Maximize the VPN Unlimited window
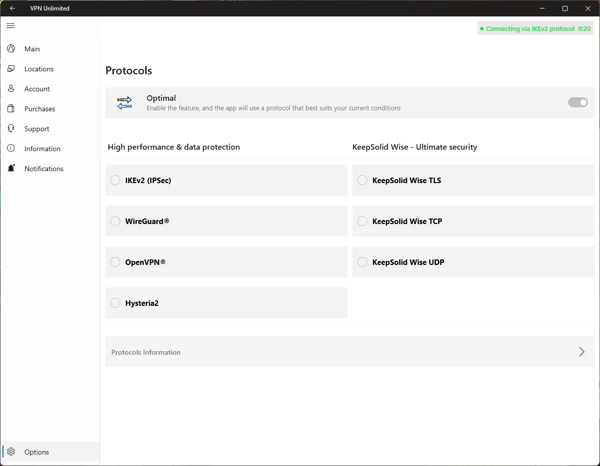Viewport: 600px width, 466px height. tap(565, 8)
